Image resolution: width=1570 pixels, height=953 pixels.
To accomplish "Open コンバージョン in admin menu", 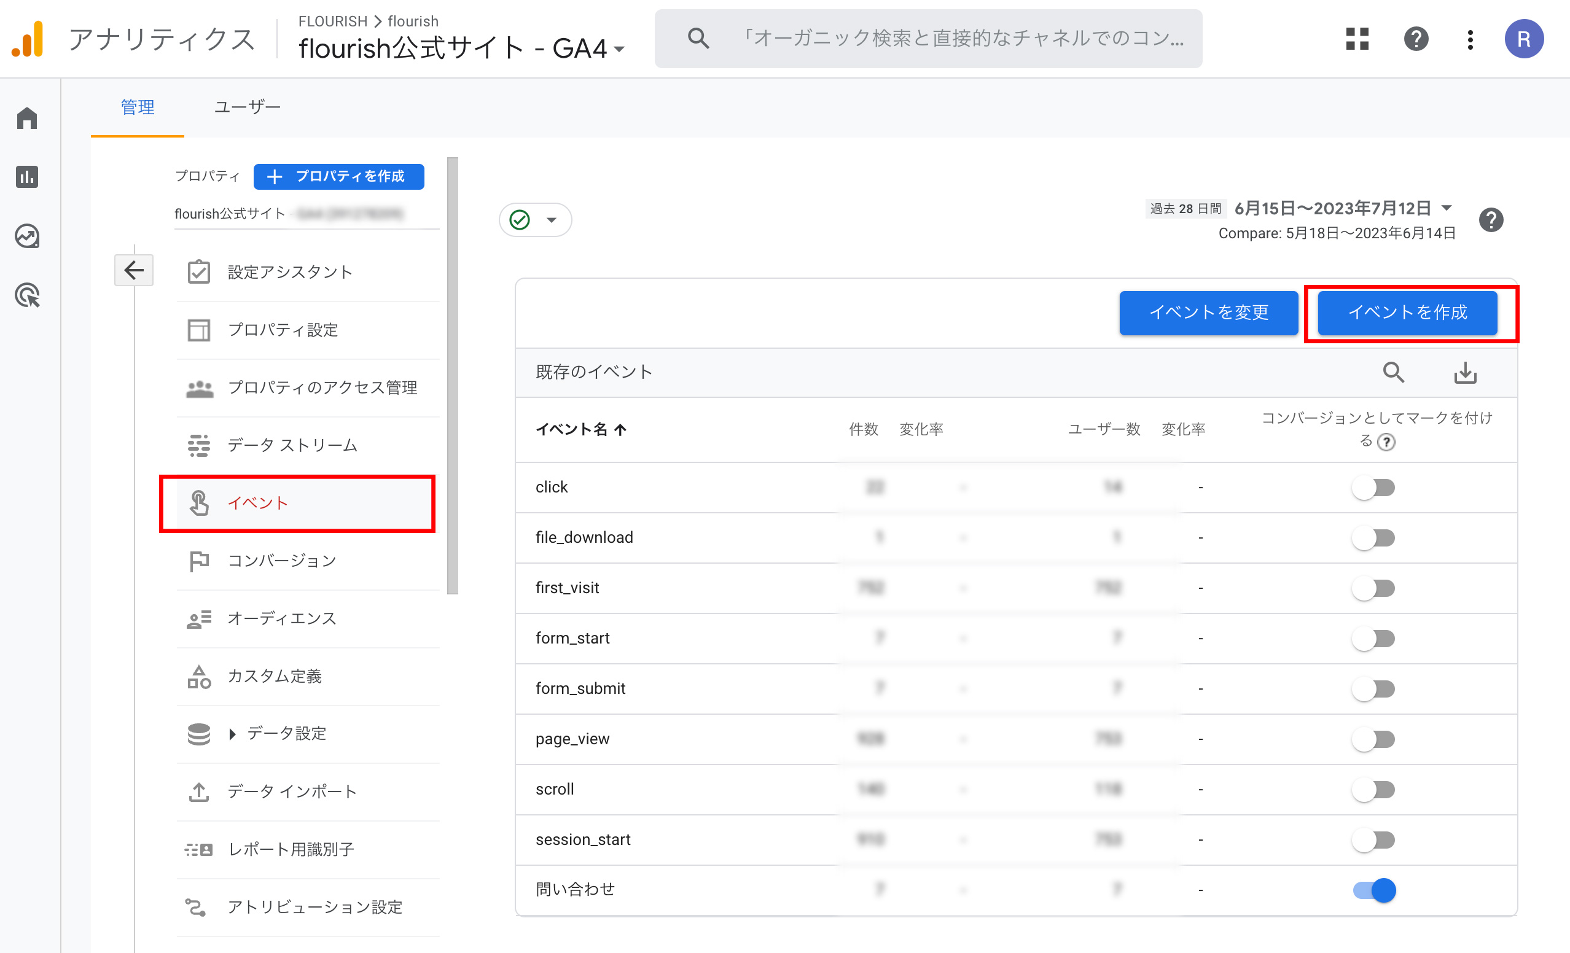I will [308, 561].
